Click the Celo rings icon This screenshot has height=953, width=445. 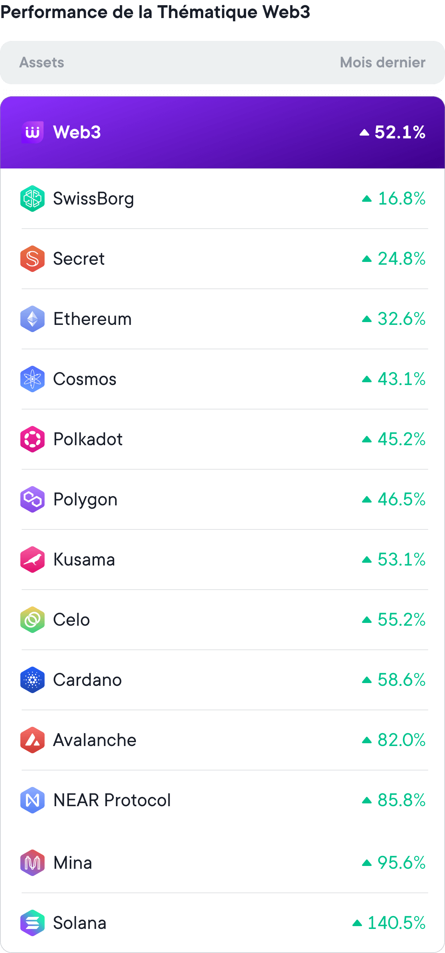pyautogui.click(x=32, y=620)
